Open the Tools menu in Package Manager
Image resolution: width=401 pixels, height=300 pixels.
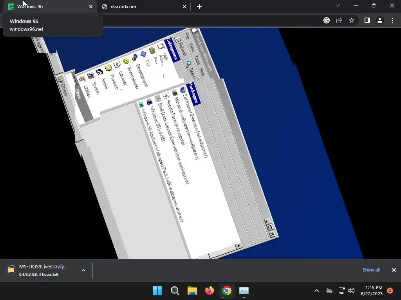197,60
